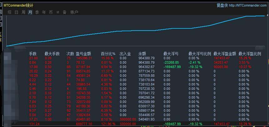Open the 币 currency tab
Image resolution: width=269 pixels, height=127 pixels.
pyautogui.click(x=51, y=12)
